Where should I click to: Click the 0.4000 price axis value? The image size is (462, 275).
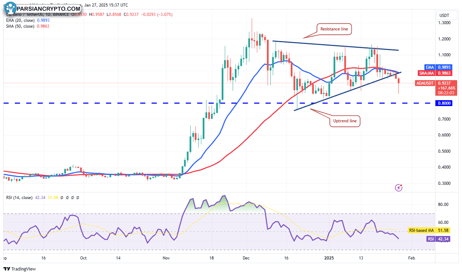pyautogui.click(x=444, y=167)
